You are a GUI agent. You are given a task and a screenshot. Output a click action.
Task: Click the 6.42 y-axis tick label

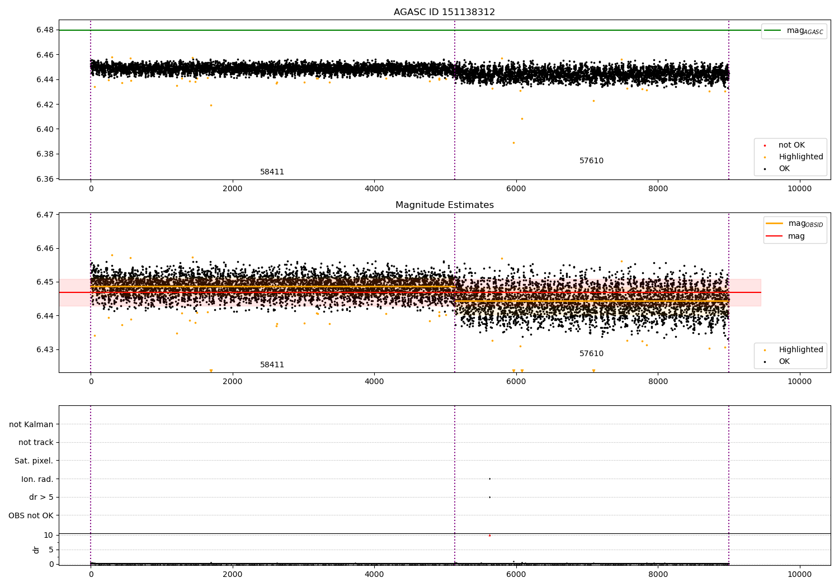pyautogui.click(x=45, y=105)
